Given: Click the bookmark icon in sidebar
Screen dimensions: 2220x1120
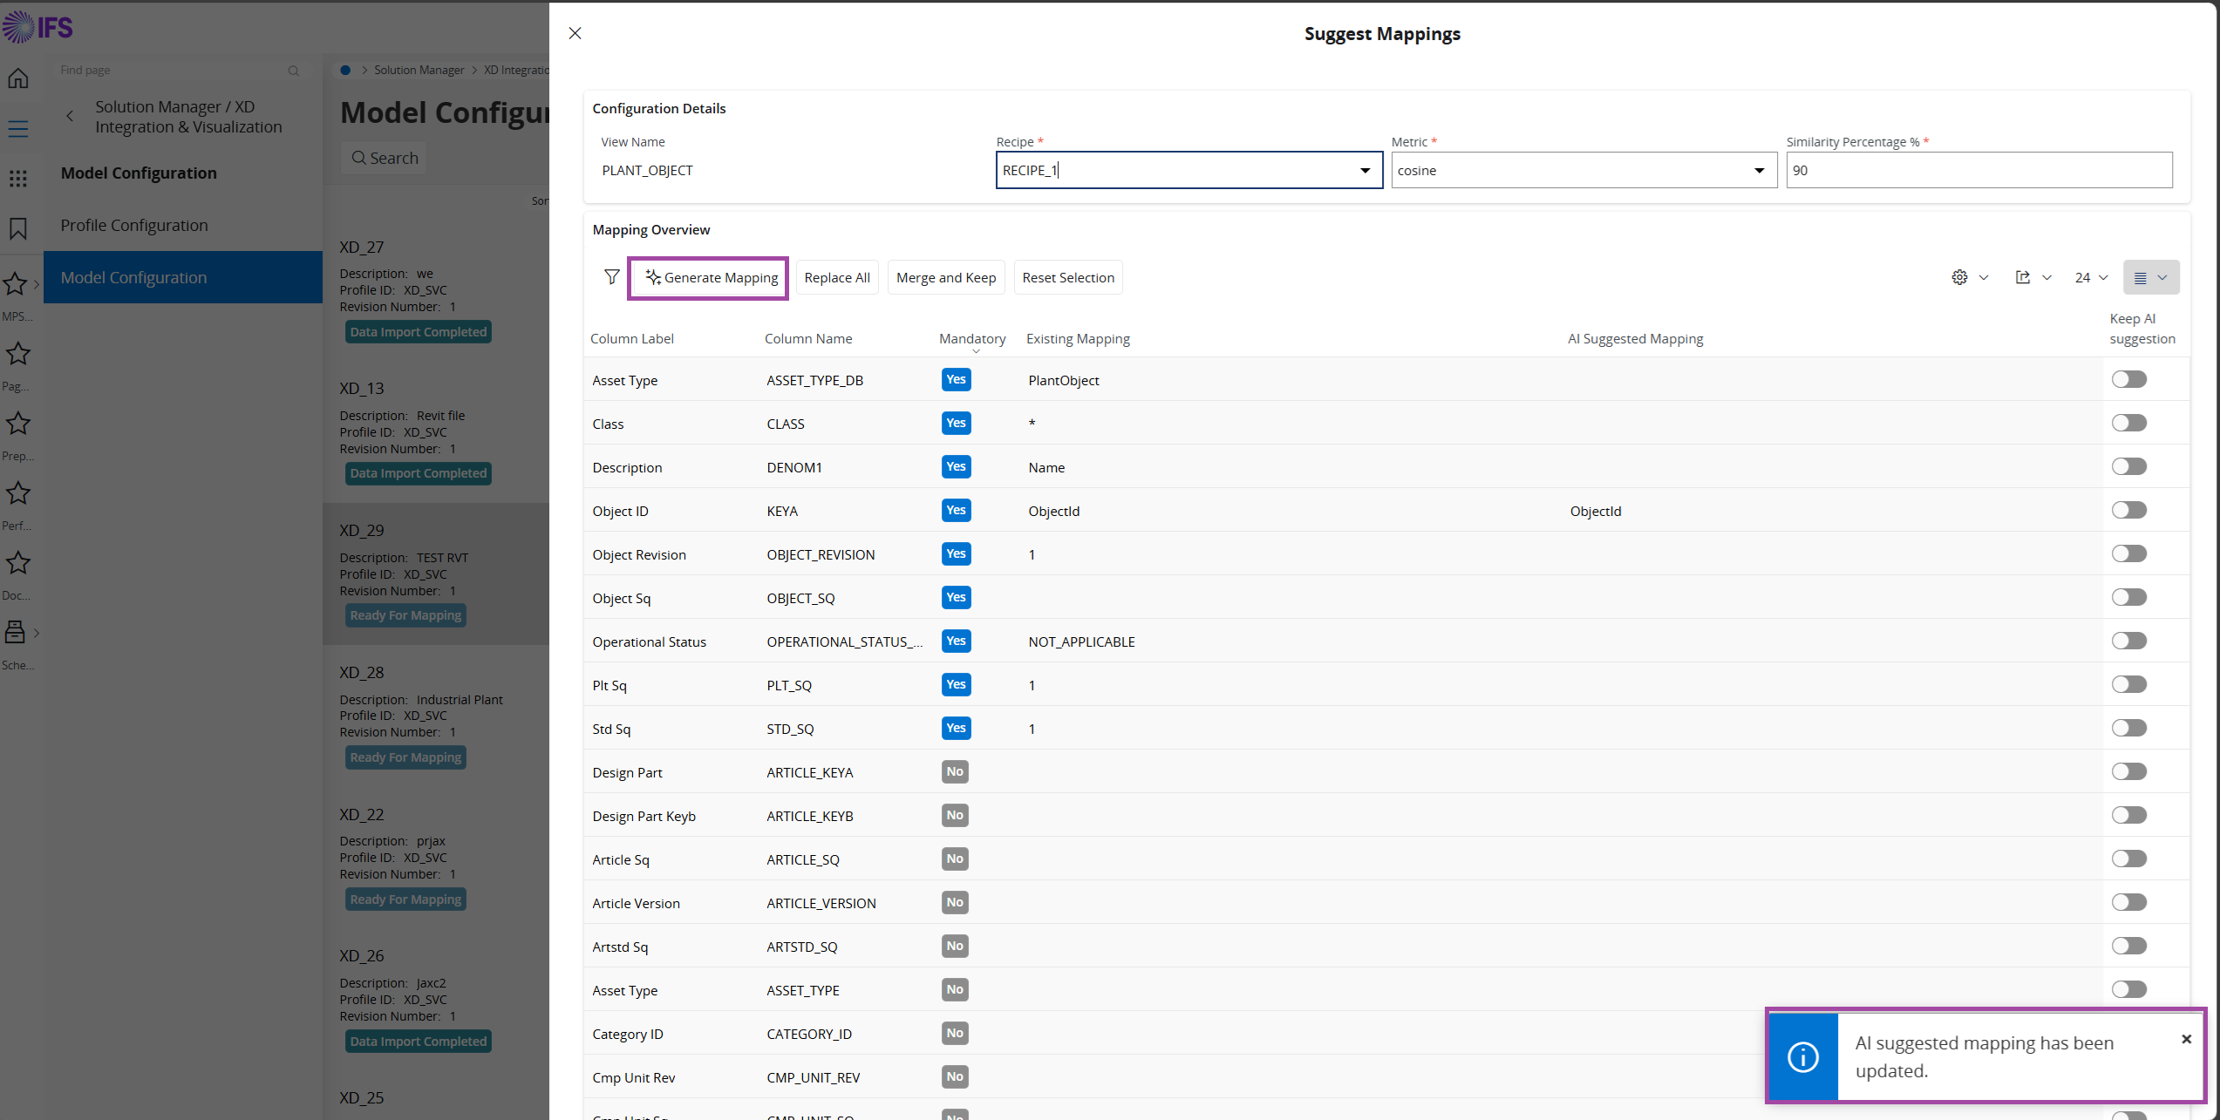Looking at the screenshot, I should (18, 228).
